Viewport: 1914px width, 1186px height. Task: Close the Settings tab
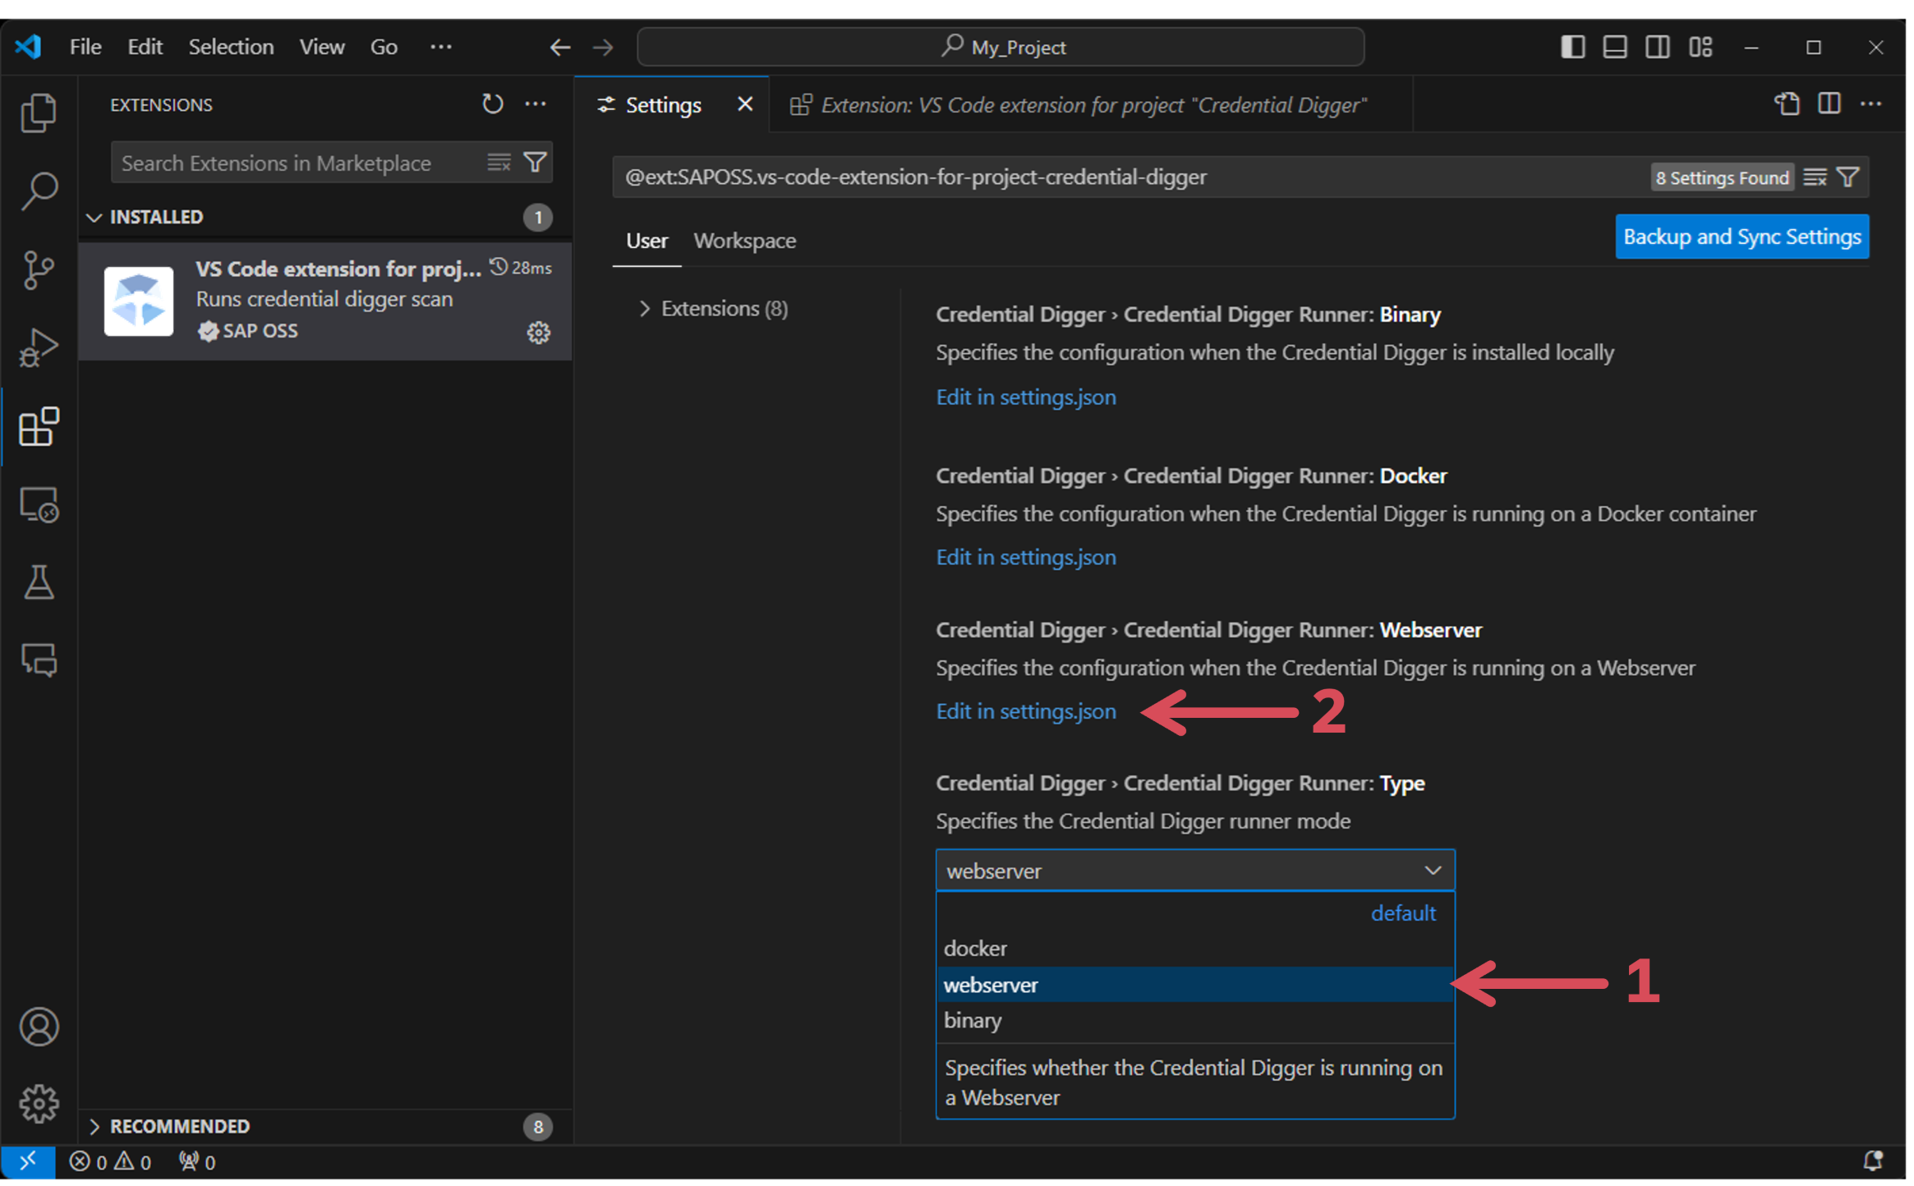[x=744, y=104]
